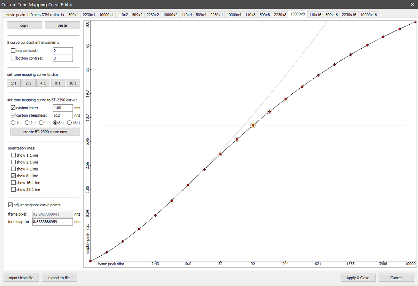Set tone mapping curve to clip 1:1
Viewport: 418px width, 286px height.
pos(14,83)
